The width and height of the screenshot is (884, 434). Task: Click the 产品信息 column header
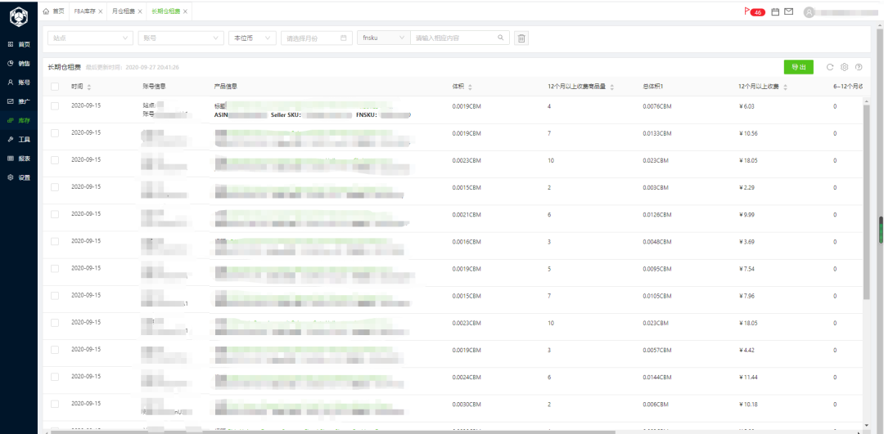pos(226,87)
